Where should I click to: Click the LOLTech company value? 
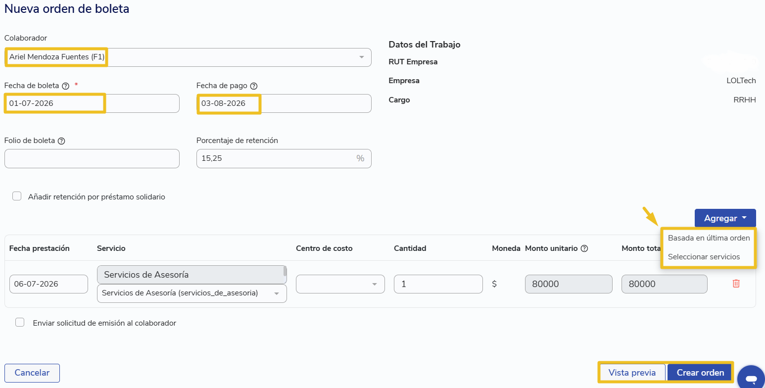tap(741, 81)
